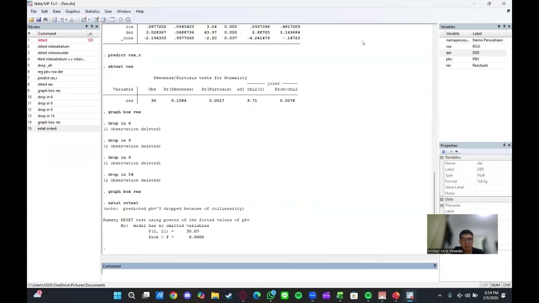Toggle the Properties lock icon

[x=443, y=151]
